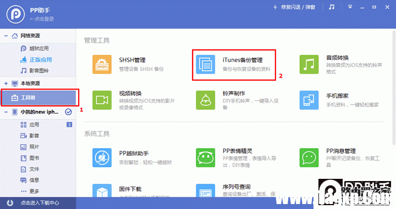The width and height of the screenshot is (396, 209).
Task: Open the 序列号查询 SN icon
Action: 205,190
